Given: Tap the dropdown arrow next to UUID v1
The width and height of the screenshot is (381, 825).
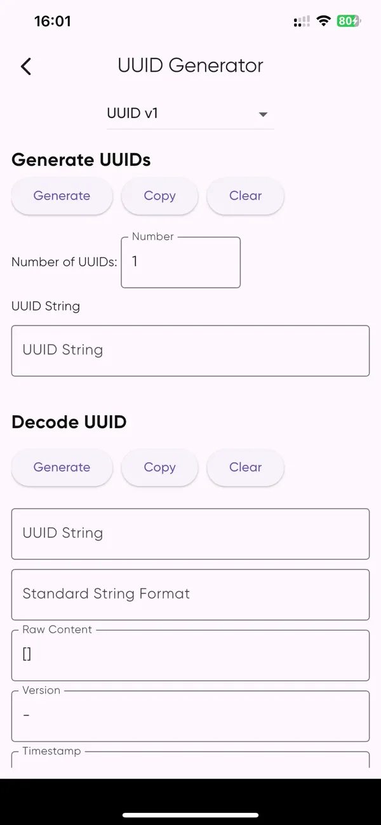Looking at the screenshot, I should [262, 114].
